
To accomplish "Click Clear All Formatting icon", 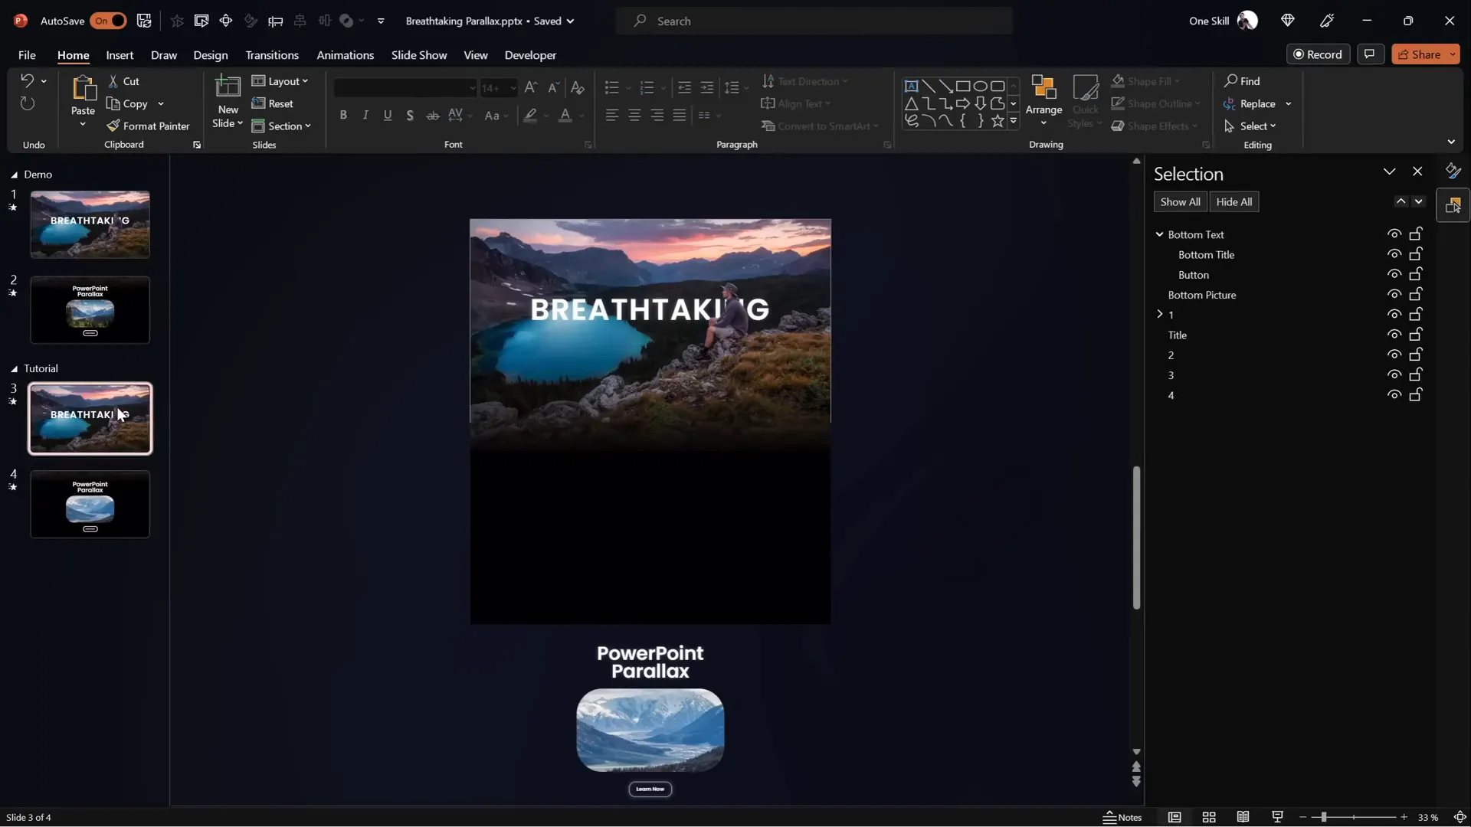I will tap(578, 87).
